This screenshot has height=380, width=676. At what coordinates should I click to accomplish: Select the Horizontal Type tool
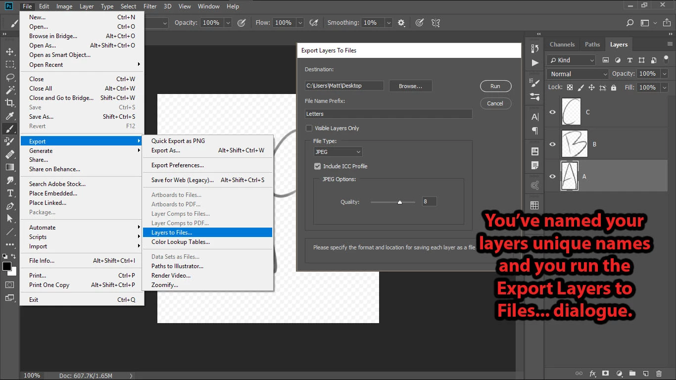click(x=9, y=193)
